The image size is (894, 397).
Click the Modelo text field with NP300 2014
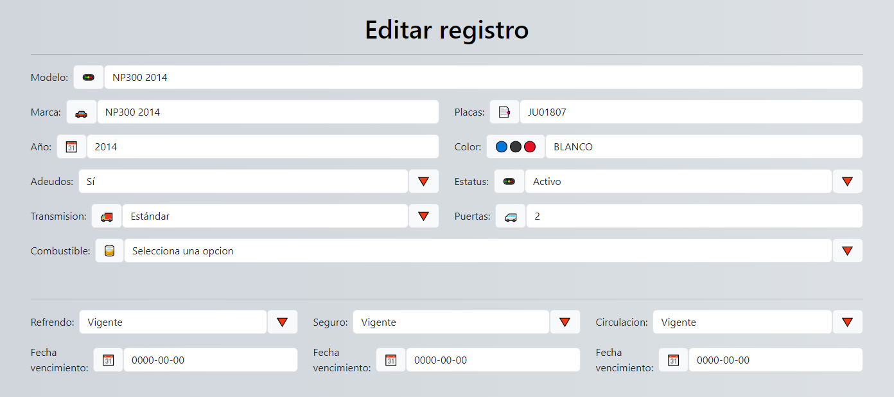(484, 77)
